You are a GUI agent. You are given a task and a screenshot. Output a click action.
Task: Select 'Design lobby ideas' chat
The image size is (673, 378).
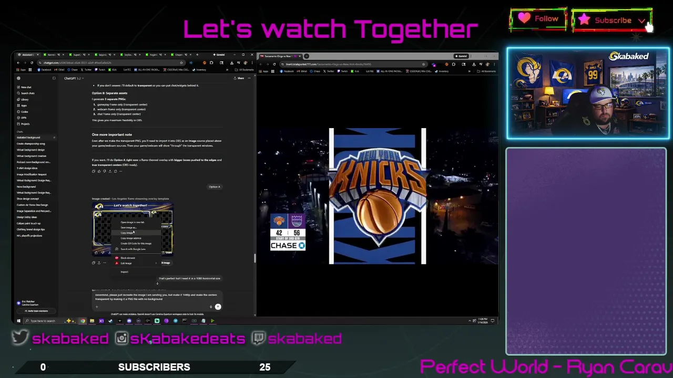point(27,217)
